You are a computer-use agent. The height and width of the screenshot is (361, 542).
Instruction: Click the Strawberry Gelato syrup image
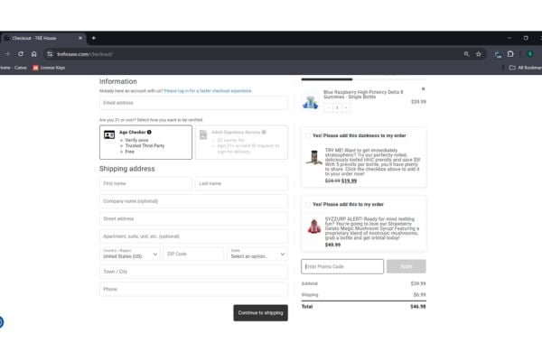click(314, 227)
